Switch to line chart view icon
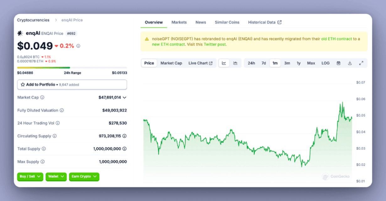Image resolution: width=386 pixels, height=201 pixels. click(x=224, y=63)
